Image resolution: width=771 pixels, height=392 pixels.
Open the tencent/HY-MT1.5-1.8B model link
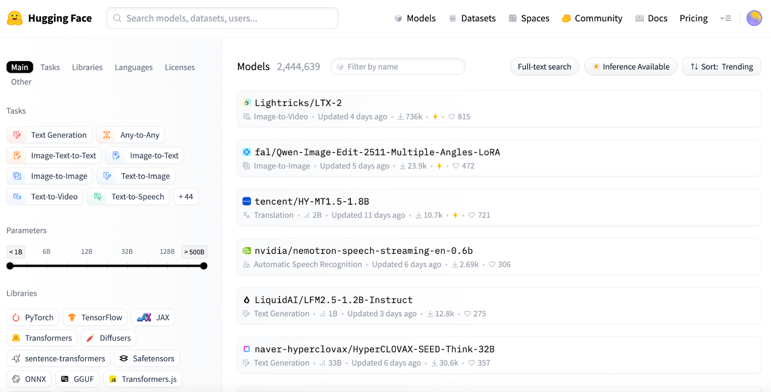click(x=312, y=201)
